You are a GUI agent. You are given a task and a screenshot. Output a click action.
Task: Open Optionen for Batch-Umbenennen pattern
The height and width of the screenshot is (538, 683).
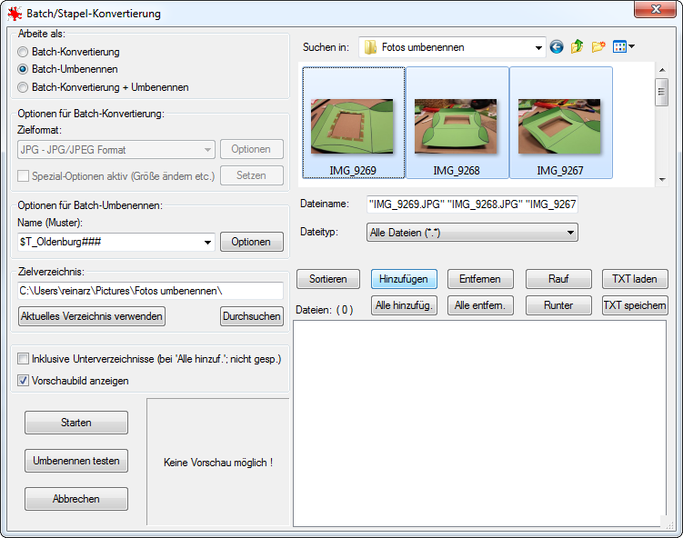pos(252,242)
